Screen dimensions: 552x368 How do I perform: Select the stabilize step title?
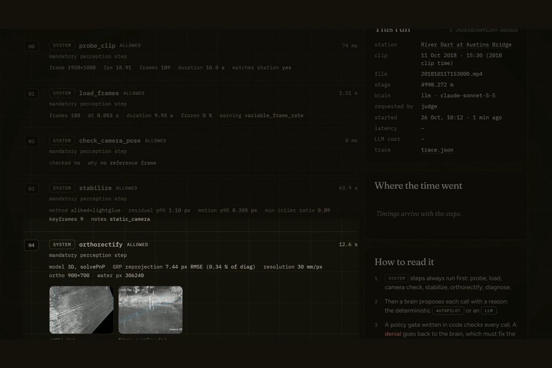pyautogui.click(x=95, y=188)
